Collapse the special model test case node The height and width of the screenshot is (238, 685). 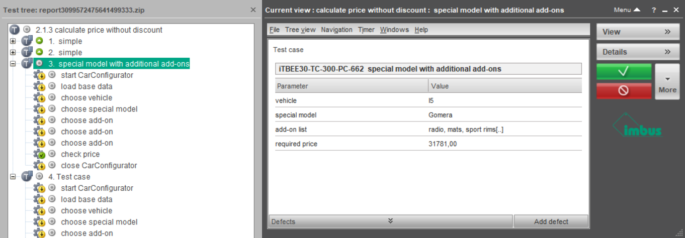(x=13, y=64)
